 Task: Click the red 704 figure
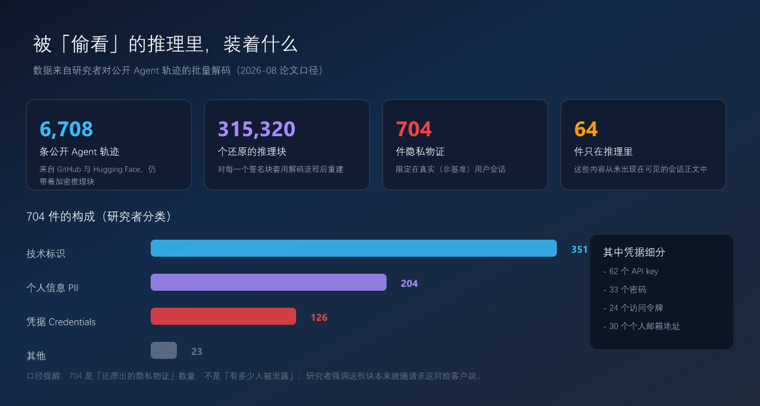413,129
